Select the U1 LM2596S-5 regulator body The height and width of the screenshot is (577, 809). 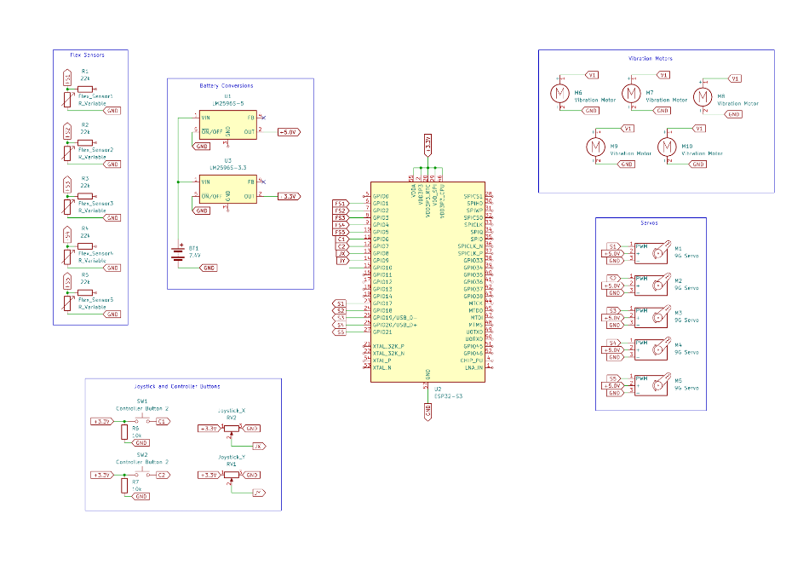pos(227,125)
